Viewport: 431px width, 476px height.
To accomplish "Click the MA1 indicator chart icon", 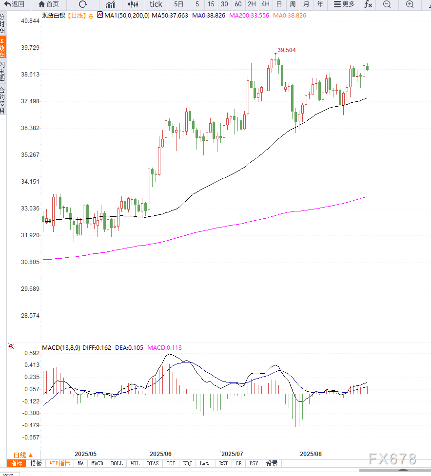I will 100,15.
